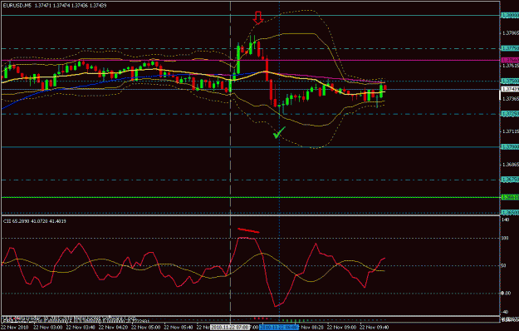Click the 22 Nov 04:20 time label
The width and height of the screenshot is (519, 331).
point(113,328)
